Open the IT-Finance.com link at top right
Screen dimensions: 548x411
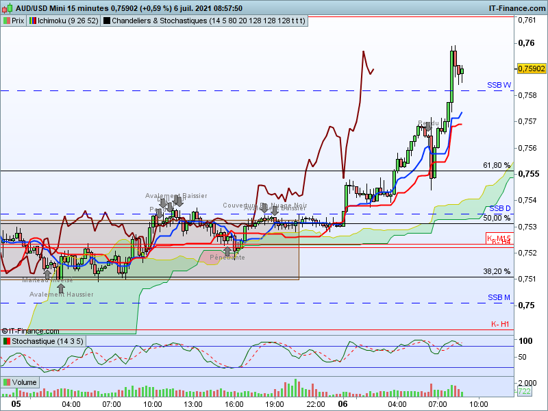517,8
